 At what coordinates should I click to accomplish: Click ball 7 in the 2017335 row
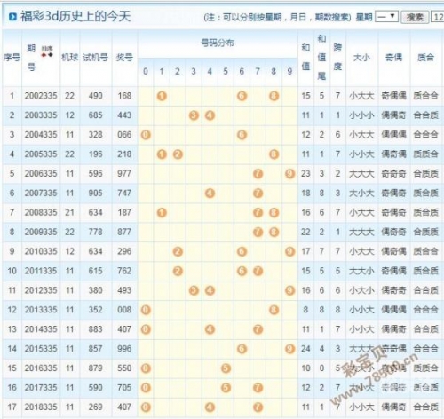[258, 388]
